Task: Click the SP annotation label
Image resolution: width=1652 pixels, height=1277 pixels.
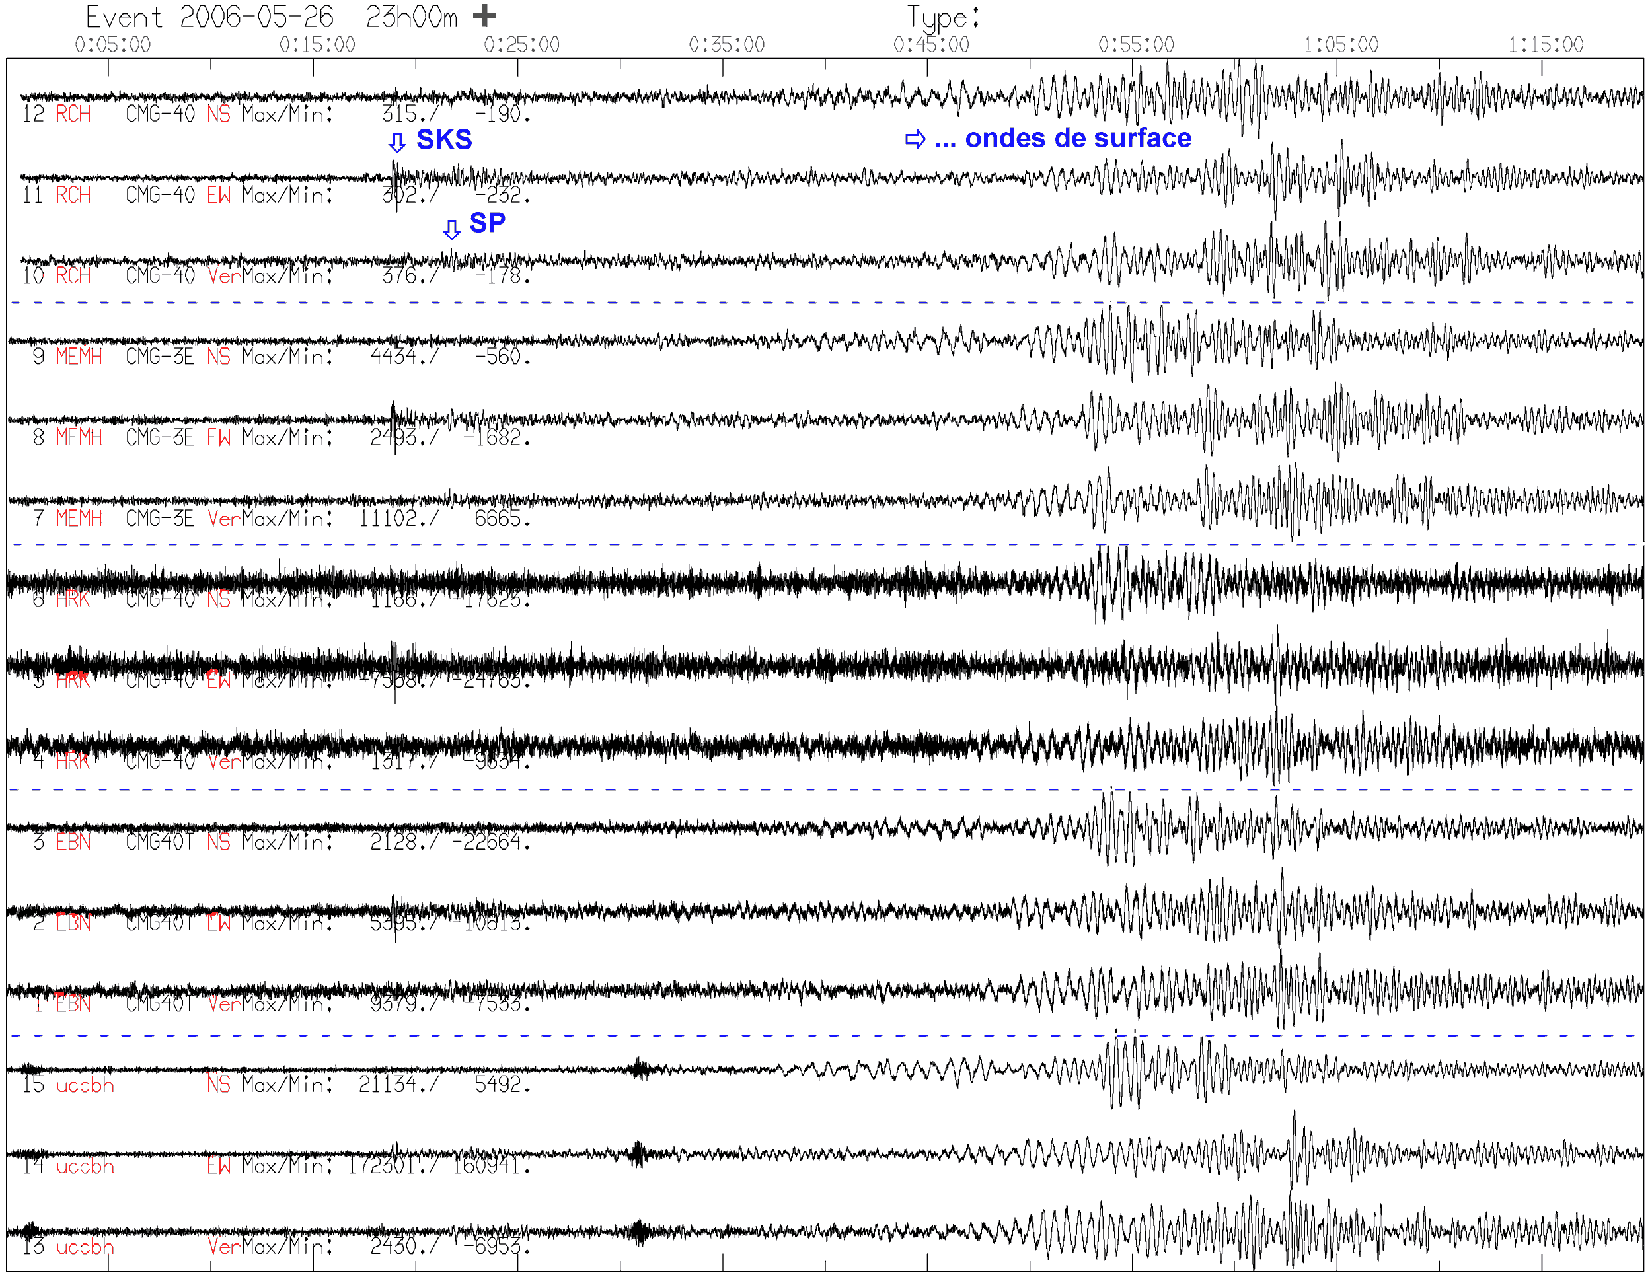Action: (x=487, y=223)
